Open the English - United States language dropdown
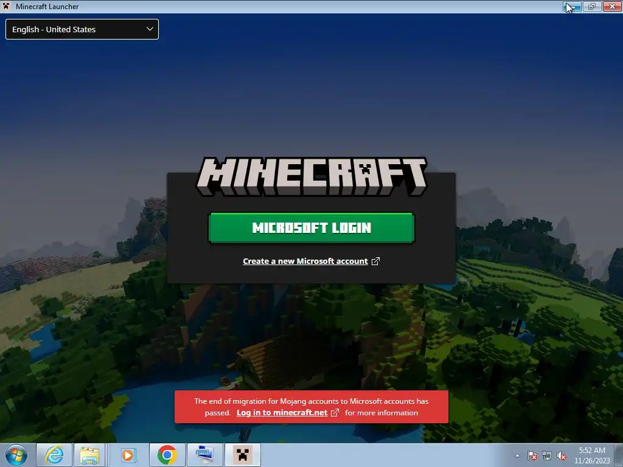This screenshot has height=467, width=623. [x=82, y=29]
